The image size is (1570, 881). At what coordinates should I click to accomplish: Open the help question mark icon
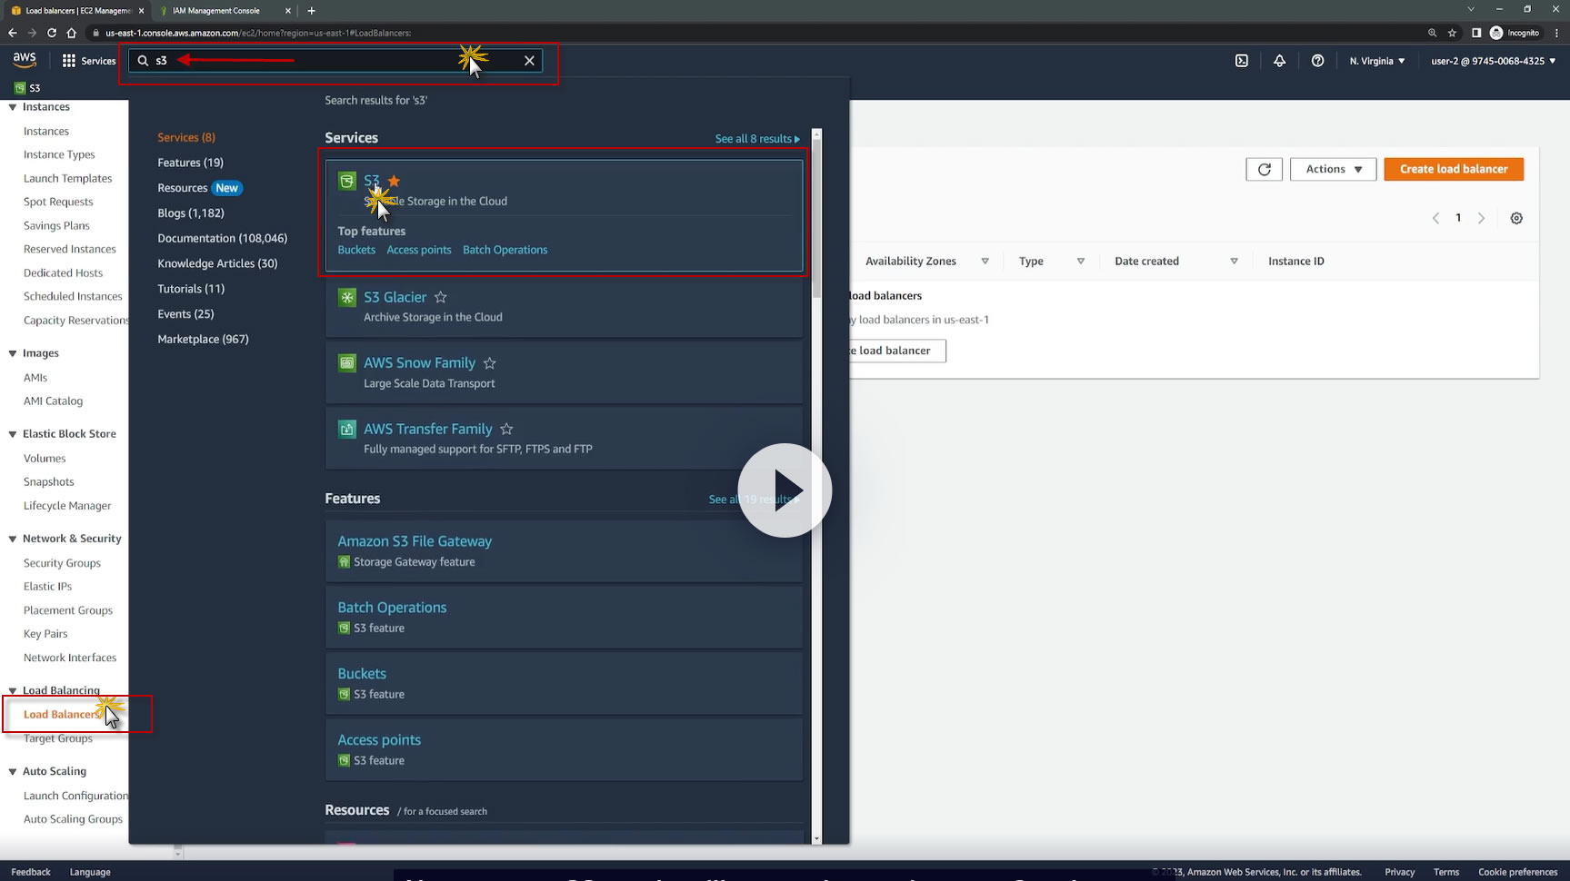pyautogui.click(x=1317, y=61)
